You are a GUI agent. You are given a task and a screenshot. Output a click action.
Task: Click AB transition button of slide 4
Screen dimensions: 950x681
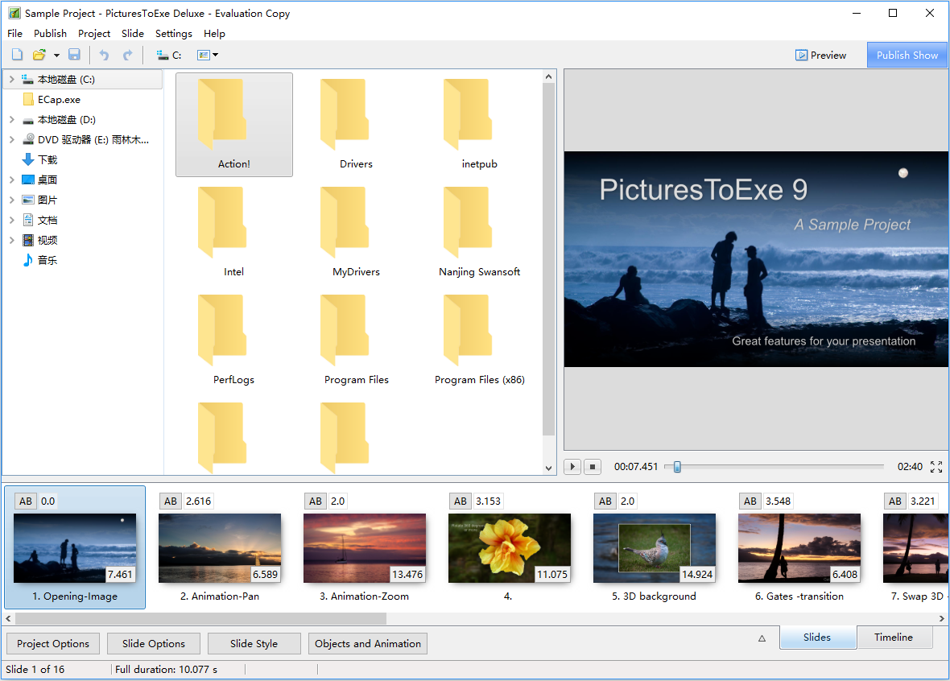click(461, 501)
